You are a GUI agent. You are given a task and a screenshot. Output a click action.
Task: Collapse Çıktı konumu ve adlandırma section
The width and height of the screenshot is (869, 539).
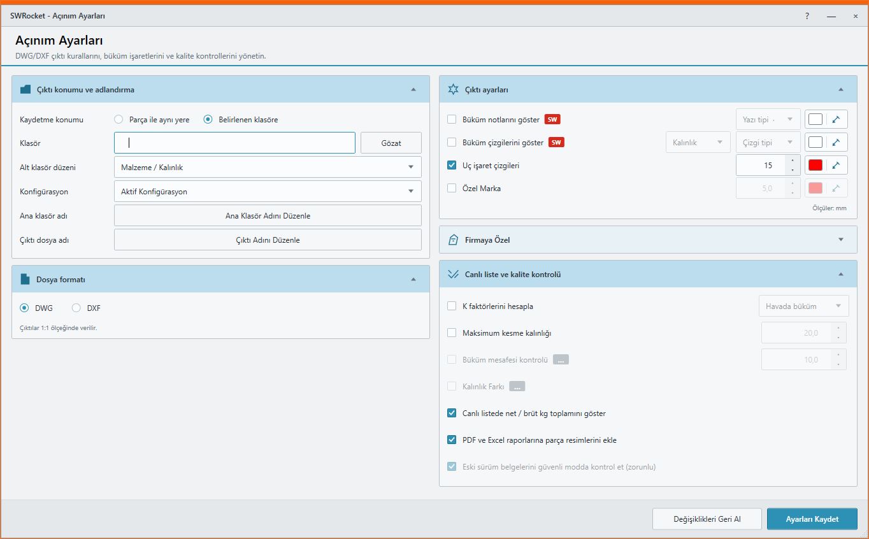point(413,90)
